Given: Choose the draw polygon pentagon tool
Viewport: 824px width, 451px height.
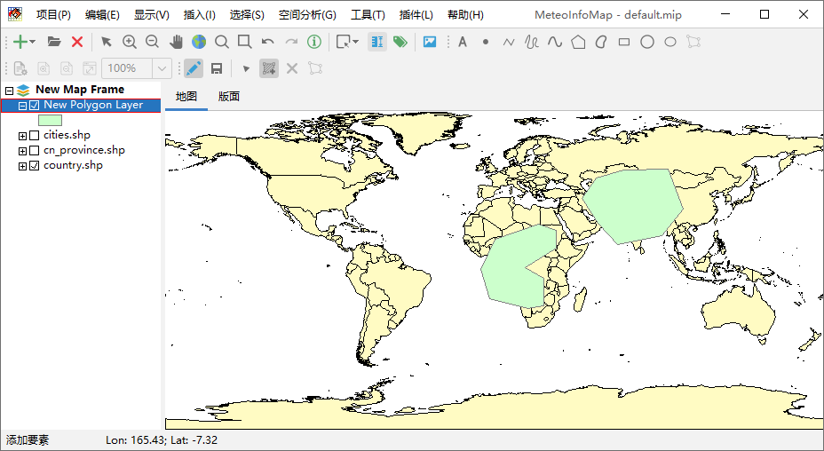Looking at the screenshot, I should [578, 42].
